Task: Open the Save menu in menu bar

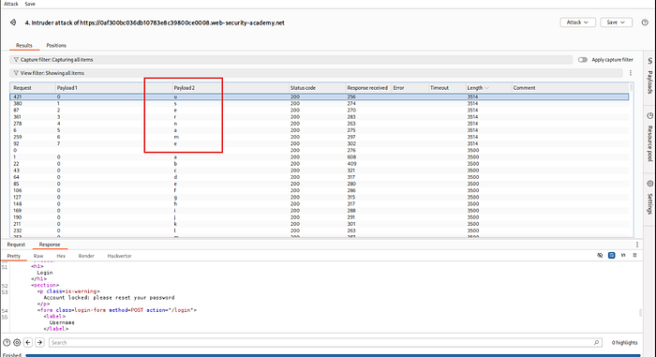Action: [x=30, y=4]
